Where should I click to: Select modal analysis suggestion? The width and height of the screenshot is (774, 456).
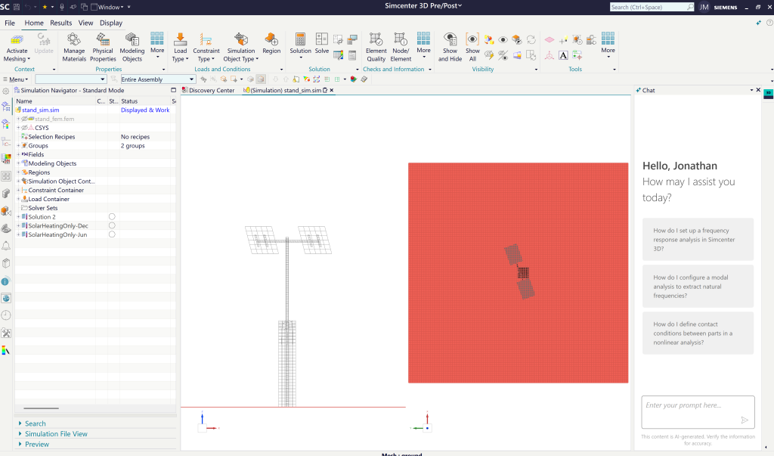pyautogui.click(x=698, y=286)
